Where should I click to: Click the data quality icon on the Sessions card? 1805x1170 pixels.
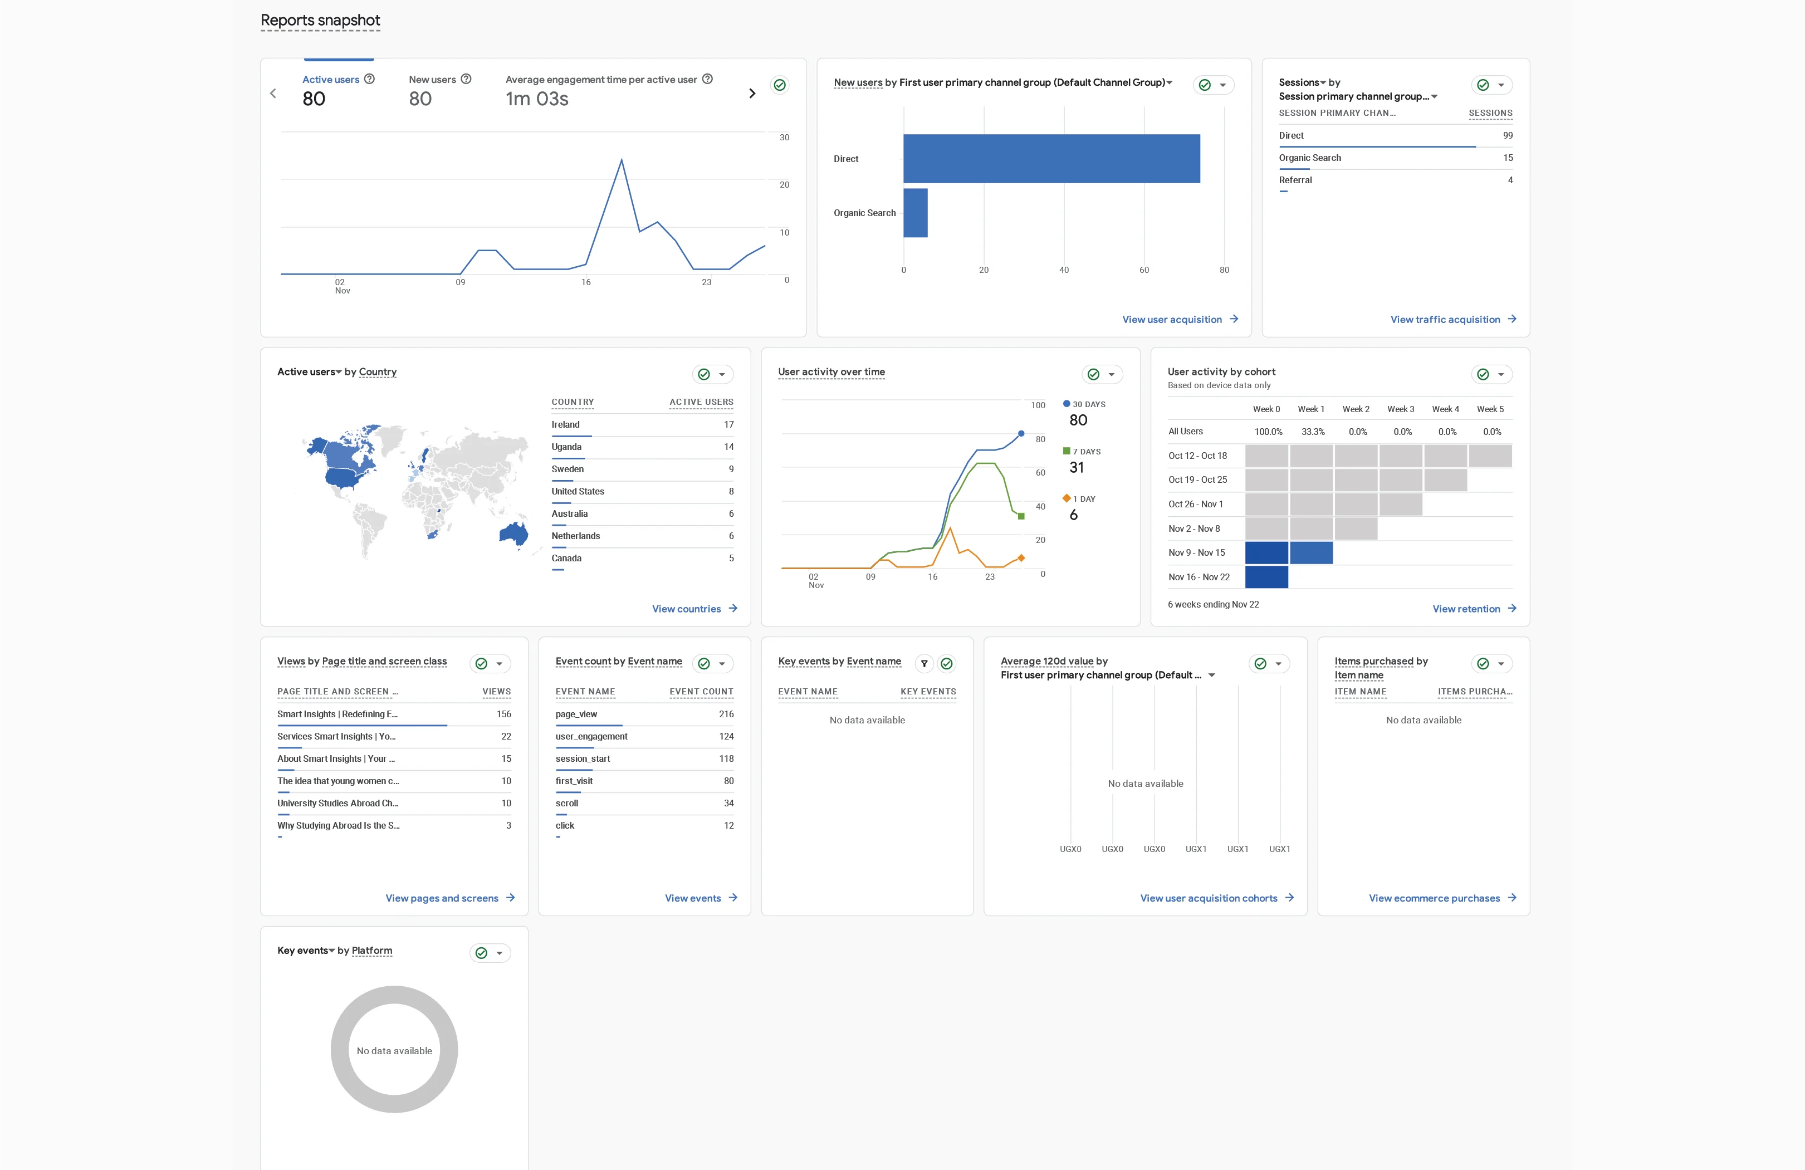(x=1483, y=85)
